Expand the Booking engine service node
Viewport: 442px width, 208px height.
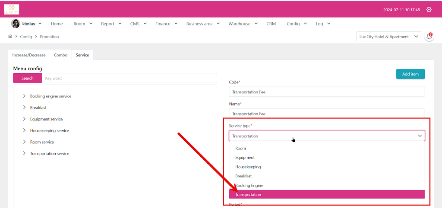(x=24, y=96)
